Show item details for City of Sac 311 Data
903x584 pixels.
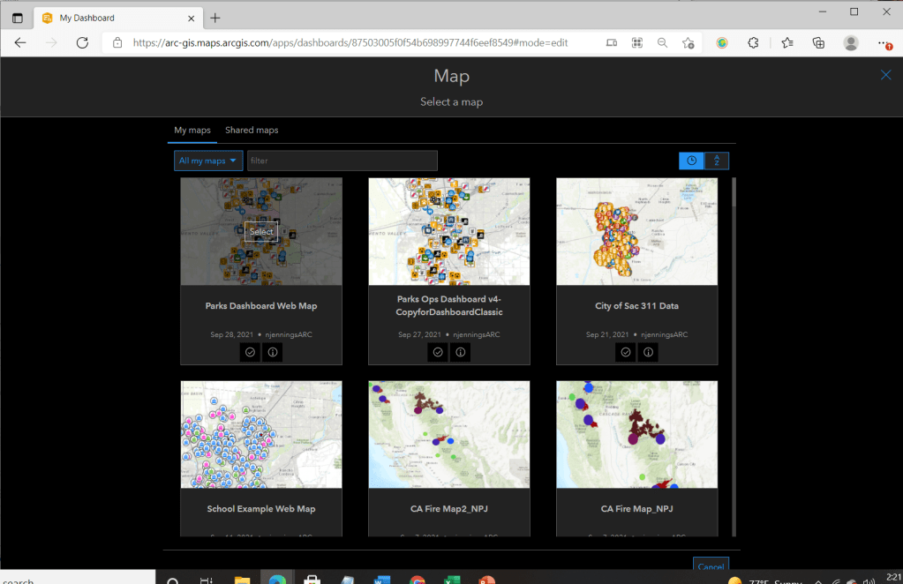point(648,352)
